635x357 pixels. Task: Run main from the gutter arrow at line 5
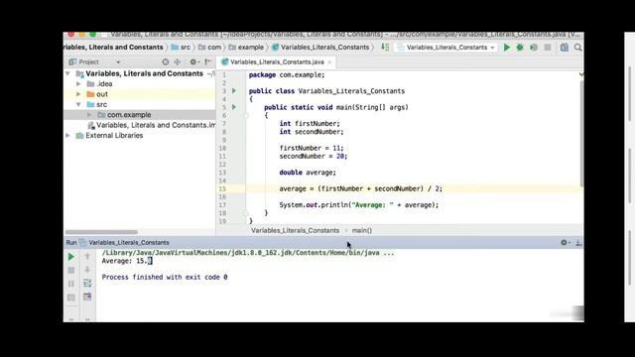coord(234,107)
